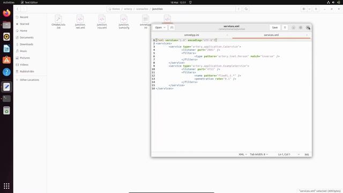The image size is (343, 193).
Task: Go forward in the Files window
Action: [24, 9]
